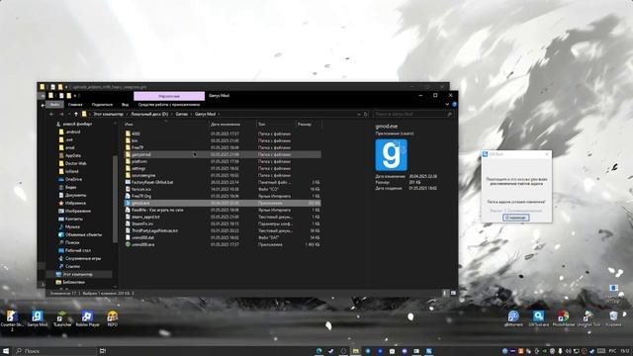Open Garrys Mod desktop shortcut
Screen dimensions: 633x356
coord(38,318)
